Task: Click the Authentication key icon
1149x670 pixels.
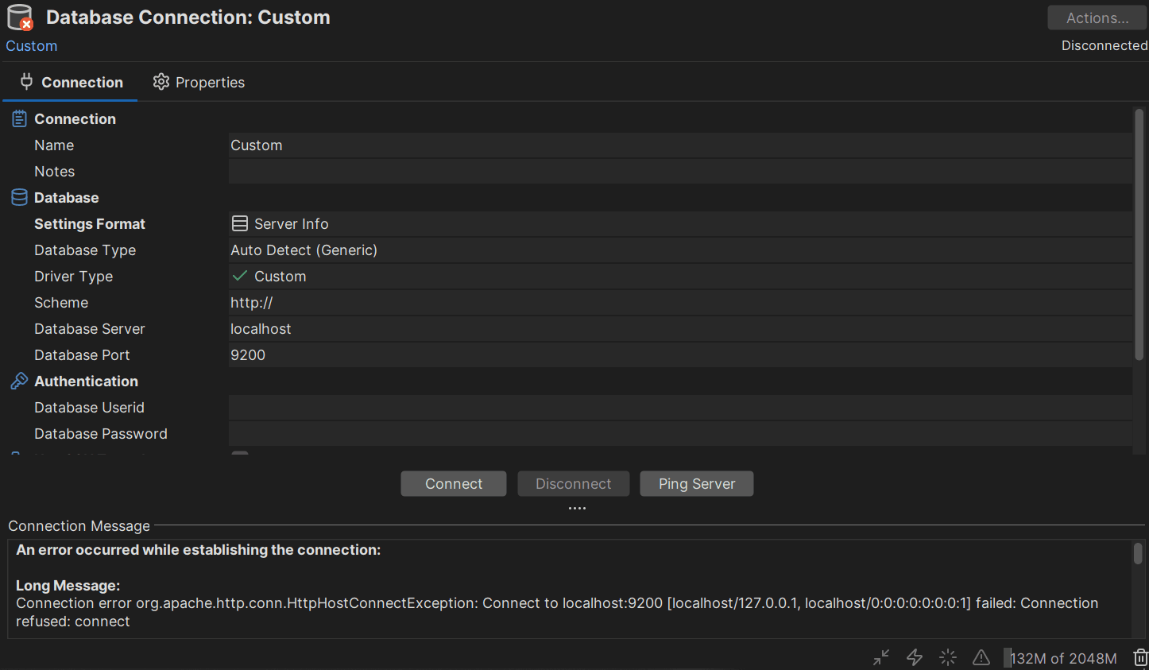Action: (x=18, y=381)
